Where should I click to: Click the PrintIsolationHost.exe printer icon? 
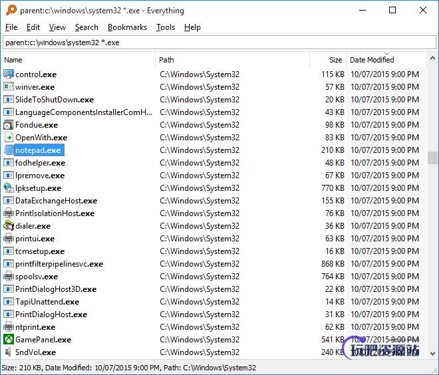pos(9,213)
